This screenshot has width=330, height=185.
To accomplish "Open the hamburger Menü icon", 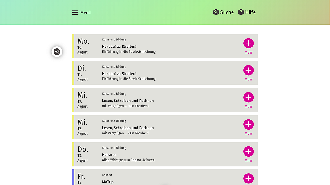I will click(x=75, y=12).
